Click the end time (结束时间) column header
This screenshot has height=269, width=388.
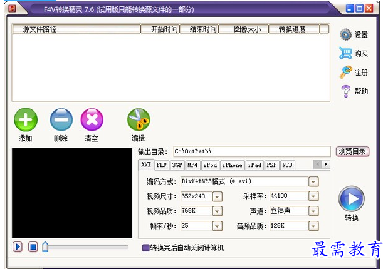(x=199, y=29)
